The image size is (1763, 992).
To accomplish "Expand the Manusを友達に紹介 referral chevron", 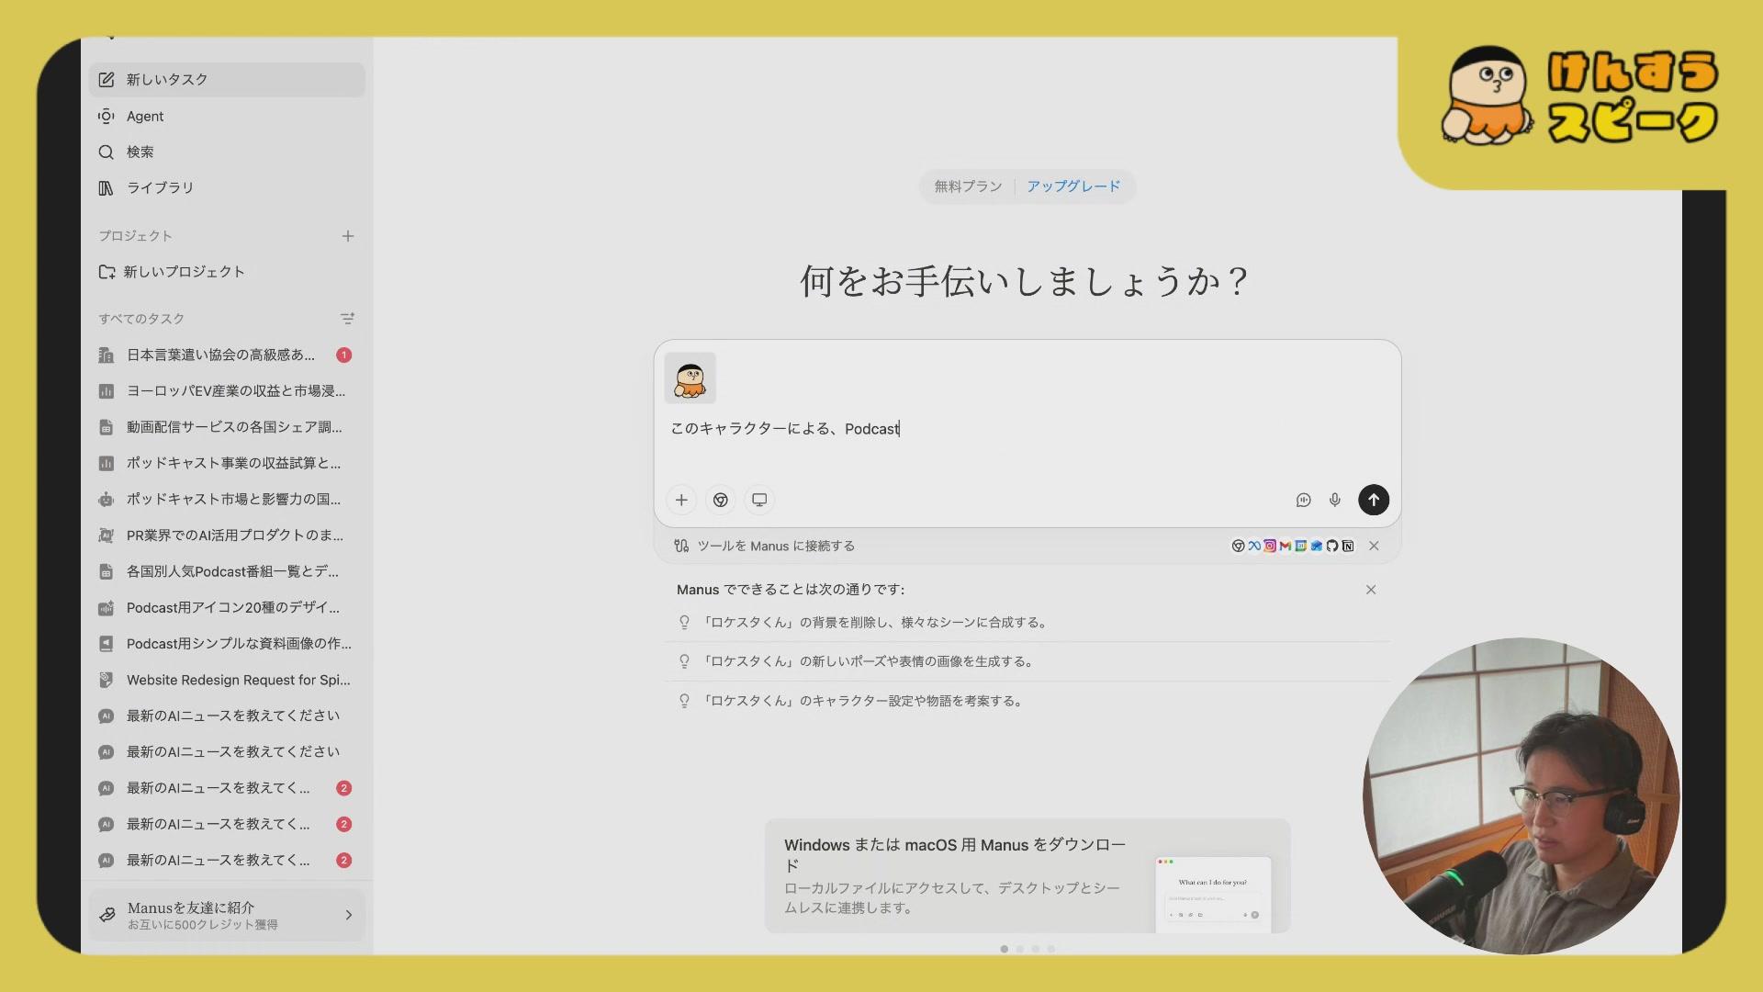I will [349, 915].
